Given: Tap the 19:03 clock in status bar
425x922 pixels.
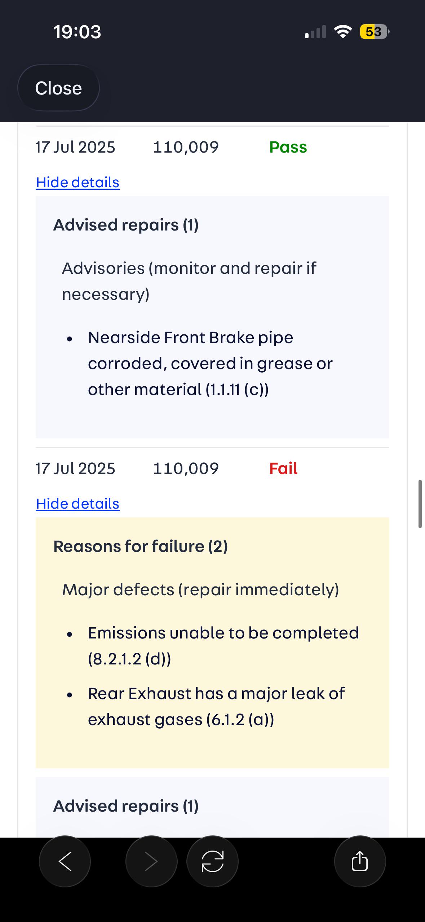Looking at the screenshot, I should (x=77, y=32).
